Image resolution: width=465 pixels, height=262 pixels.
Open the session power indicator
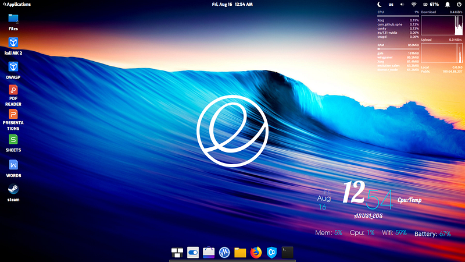coord(459,5)
